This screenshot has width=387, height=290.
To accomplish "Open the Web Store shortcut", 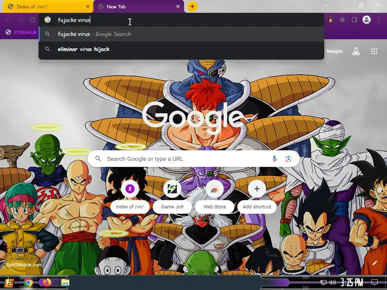I will 215,196.
